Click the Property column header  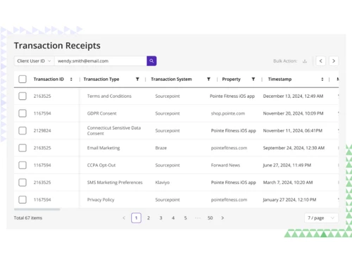[232, 80]
